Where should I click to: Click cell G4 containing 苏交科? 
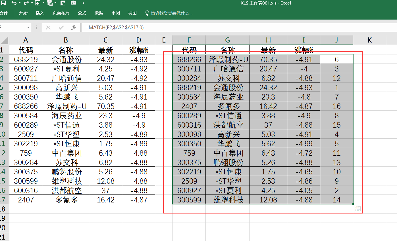coord(228,78)
